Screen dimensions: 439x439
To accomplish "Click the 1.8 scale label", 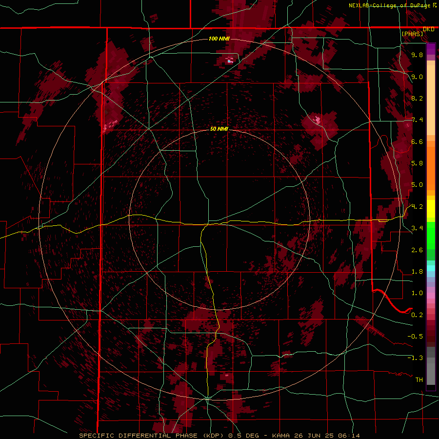I will pos(417,272).
